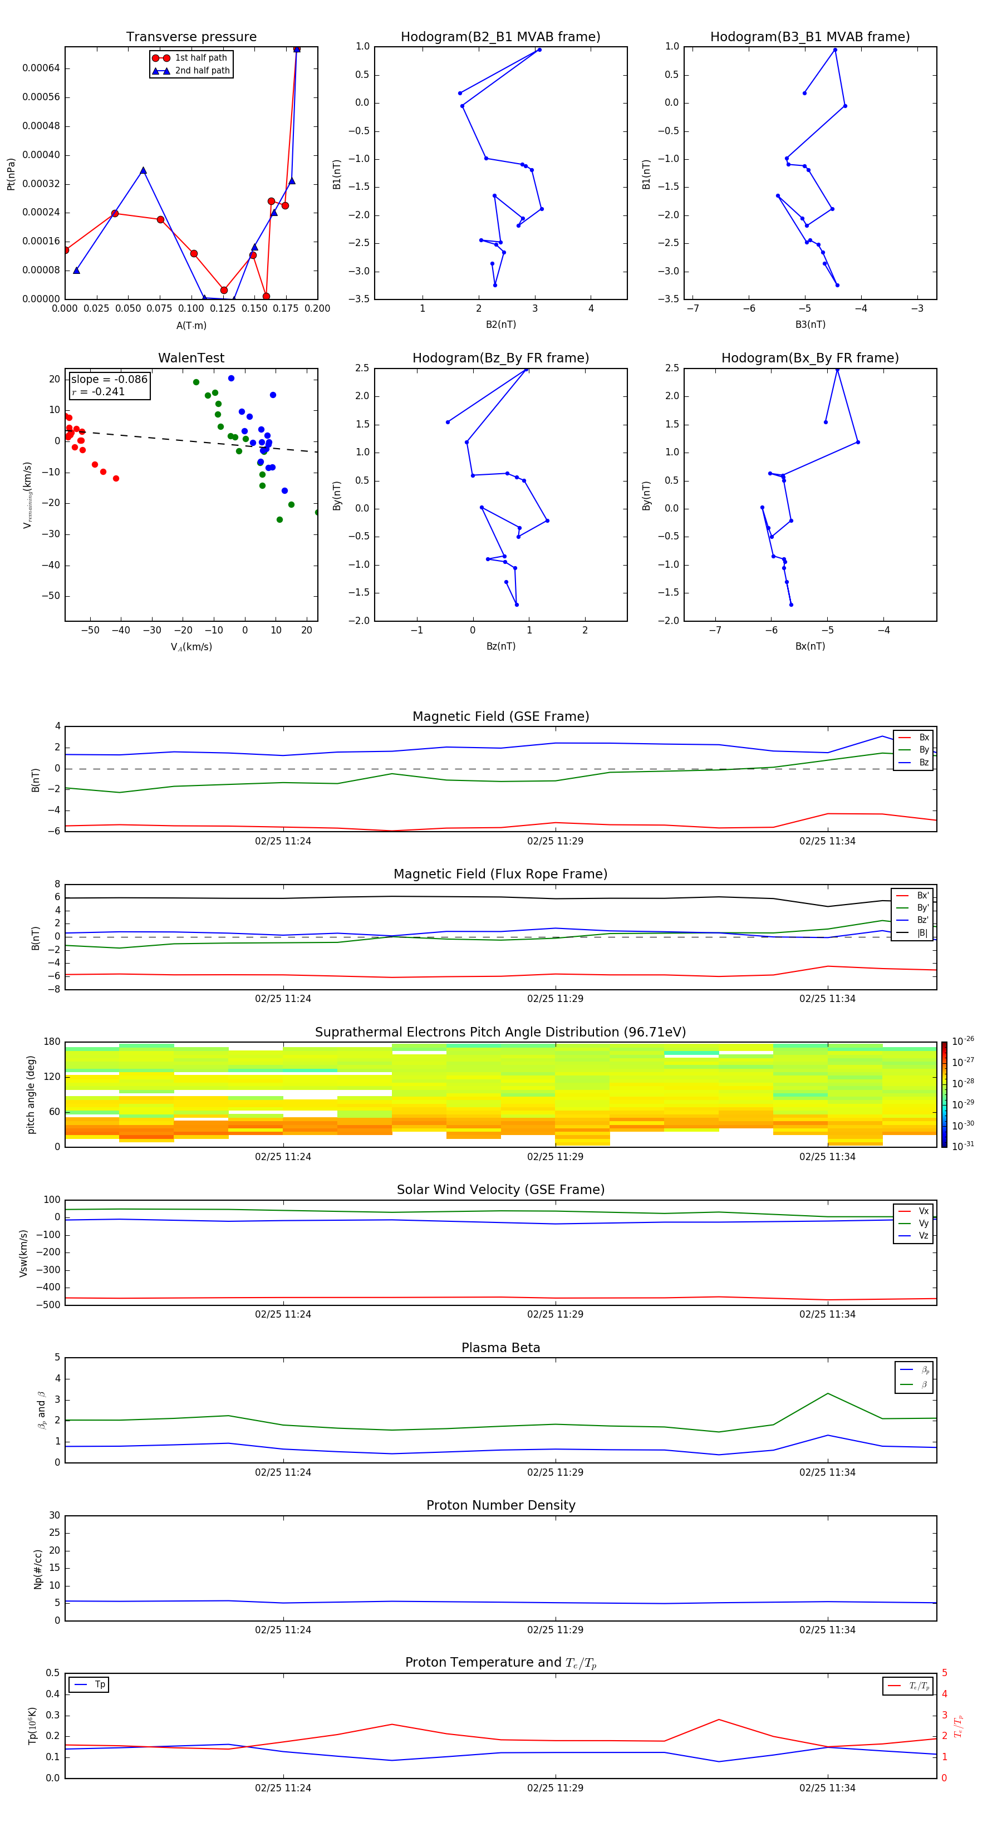Click '02/25 11:29' tick under Plasma Beta plot
The width and height of the screenshot is (1002, 1837).
[x=555, y=1472]
